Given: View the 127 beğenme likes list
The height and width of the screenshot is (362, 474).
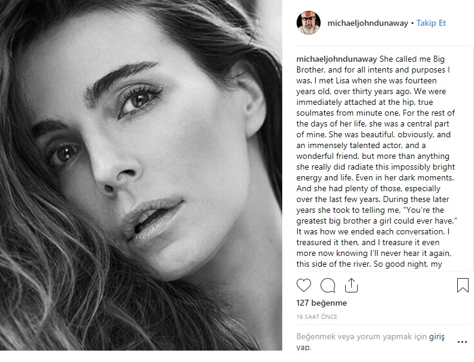Looking at the screenshot, I should (x=322, y=303).
